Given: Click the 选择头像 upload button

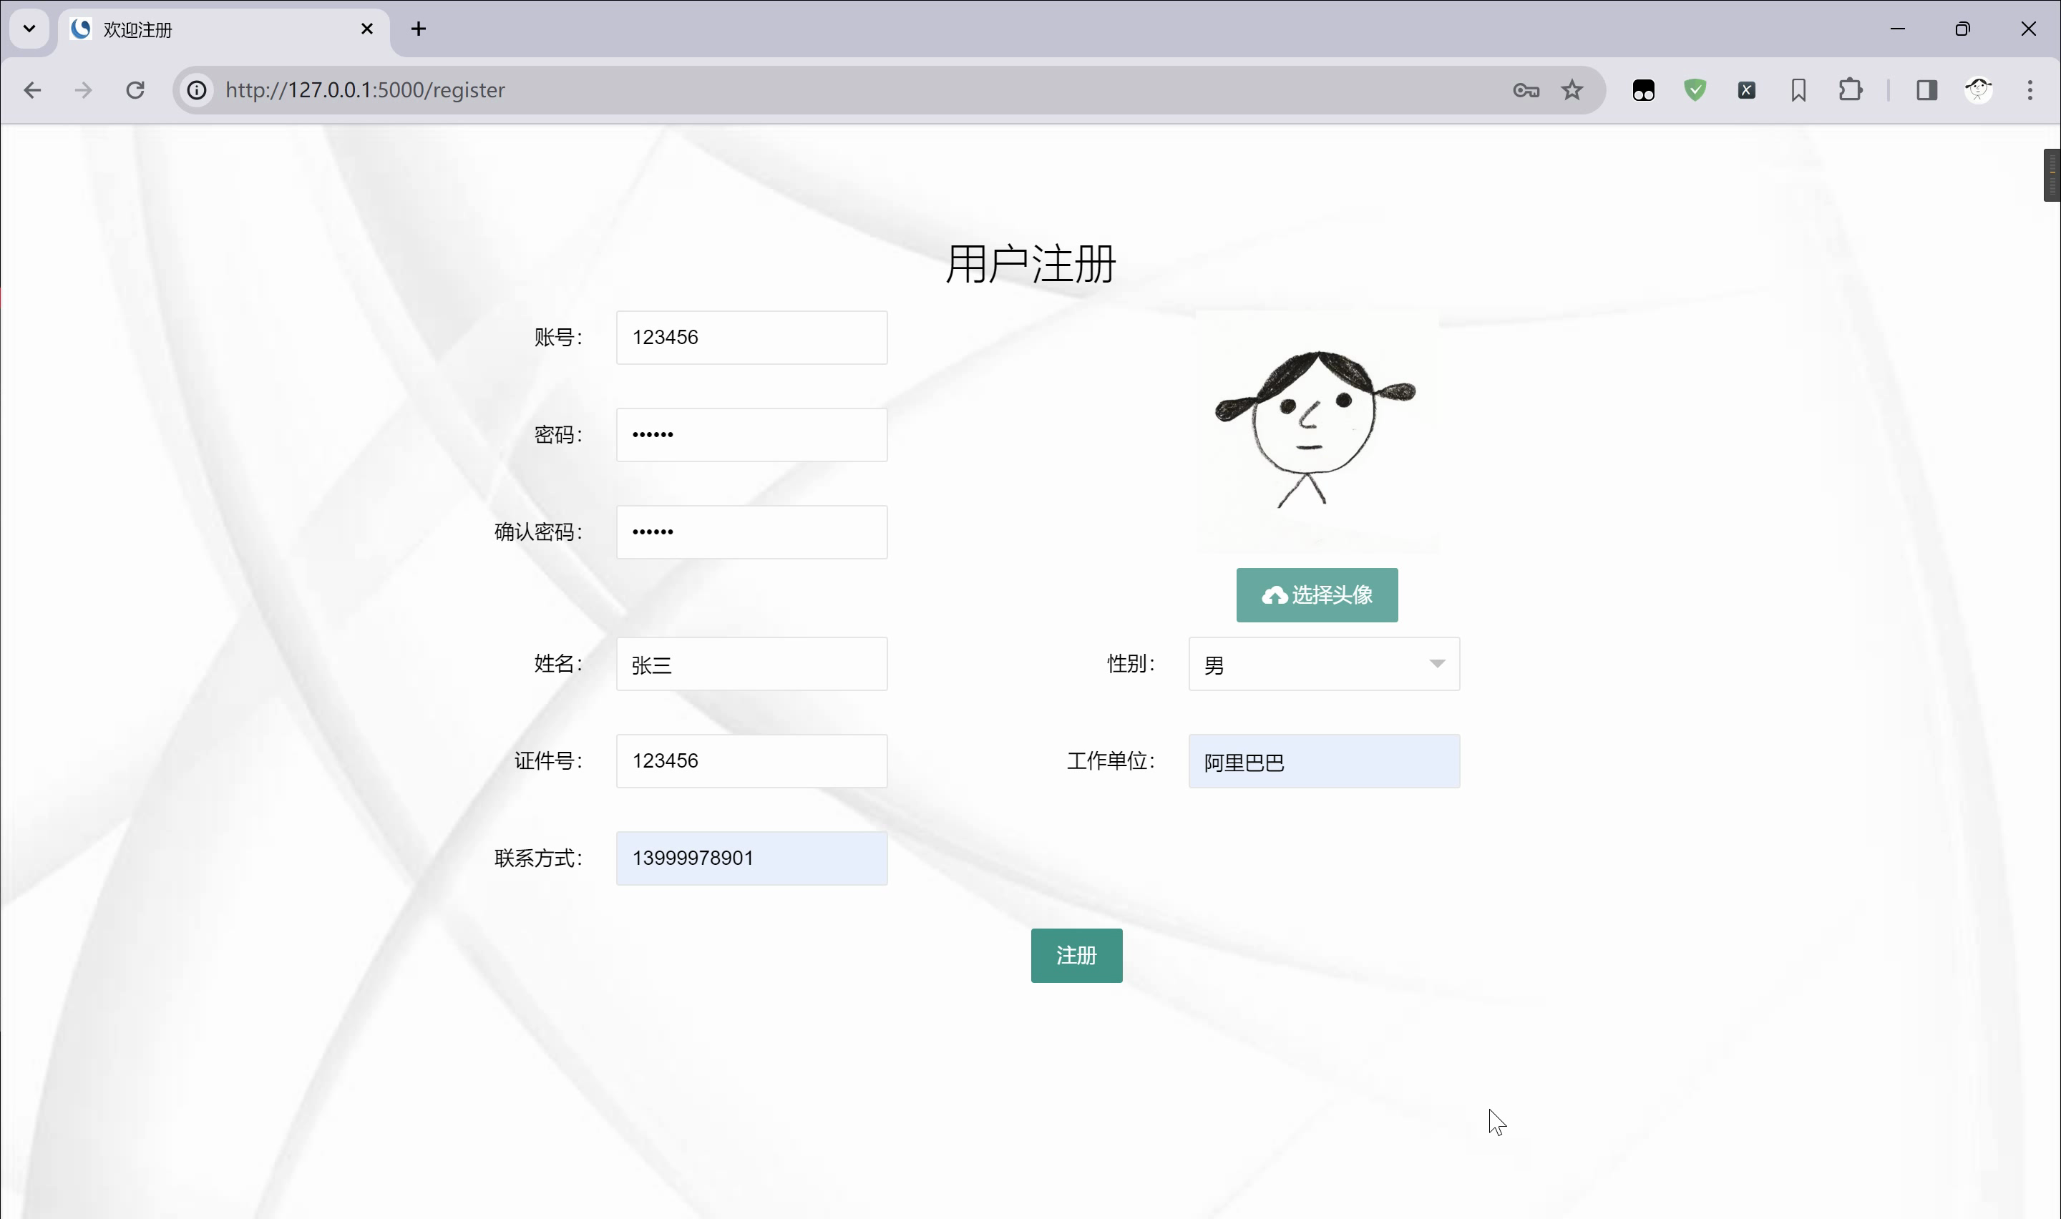Looking at the screenshot, I should tap(1317, 594).
